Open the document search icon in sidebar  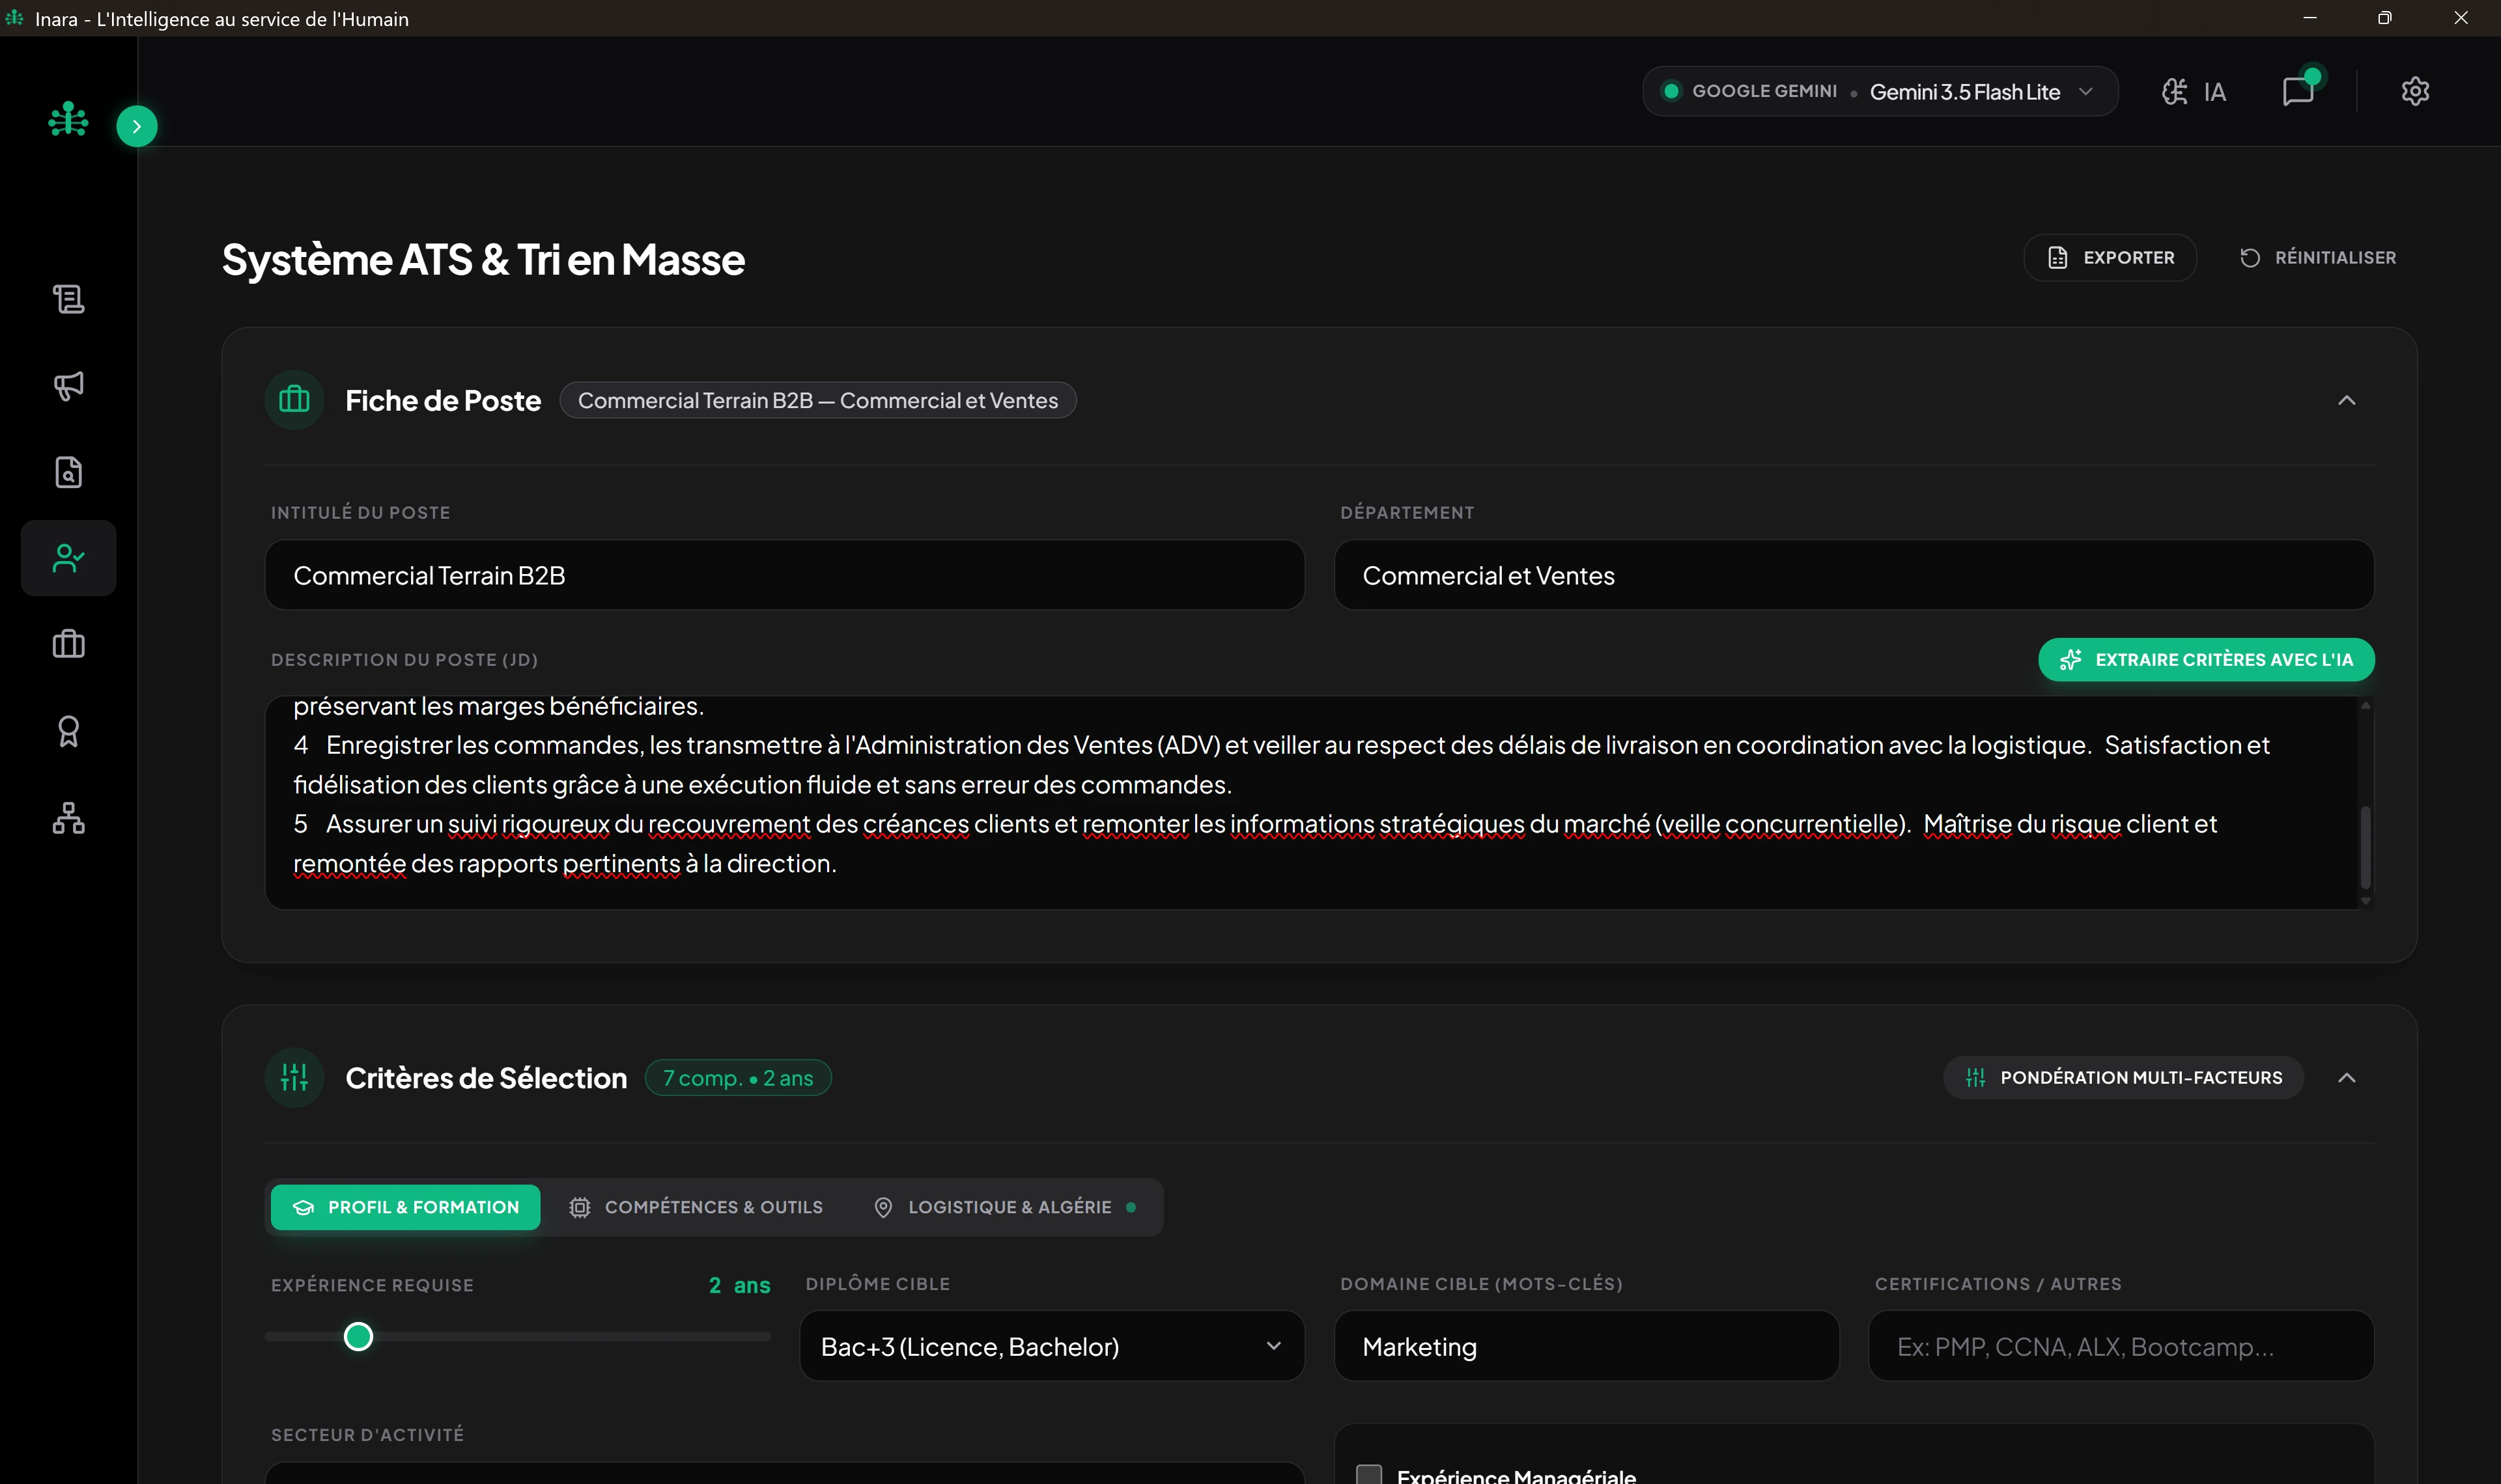point(68,472)
